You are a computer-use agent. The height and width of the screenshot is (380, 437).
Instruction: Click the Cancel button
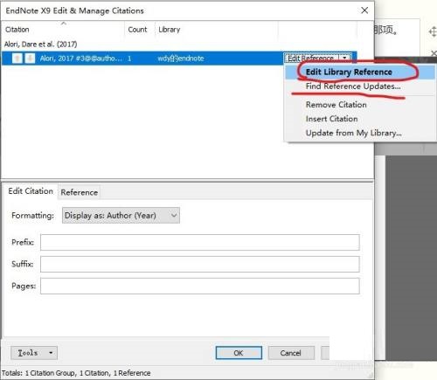(291, 353)
